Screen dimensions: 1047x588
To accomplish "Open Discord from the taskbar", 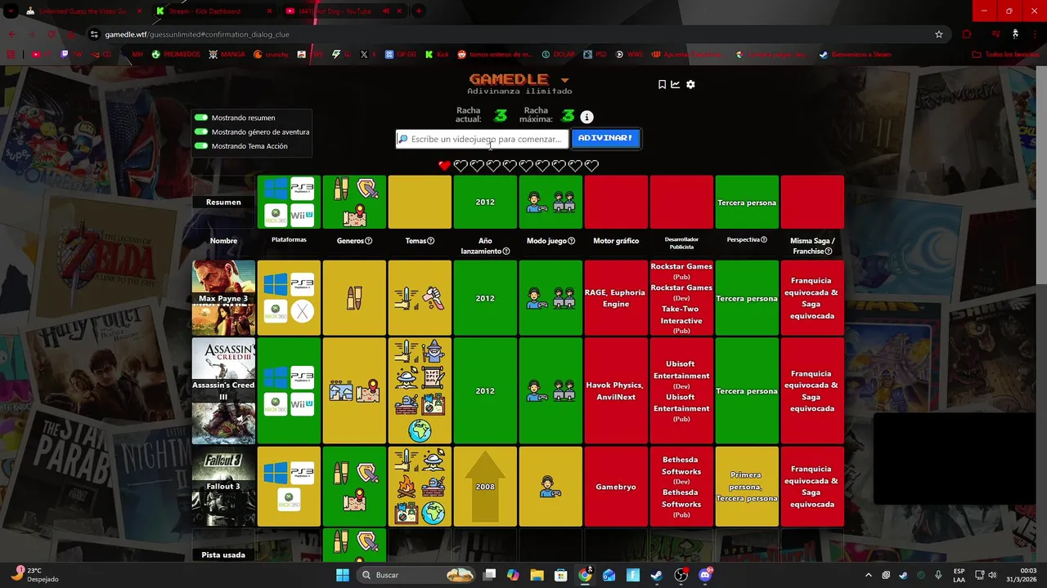I will [x=705, y=575].
